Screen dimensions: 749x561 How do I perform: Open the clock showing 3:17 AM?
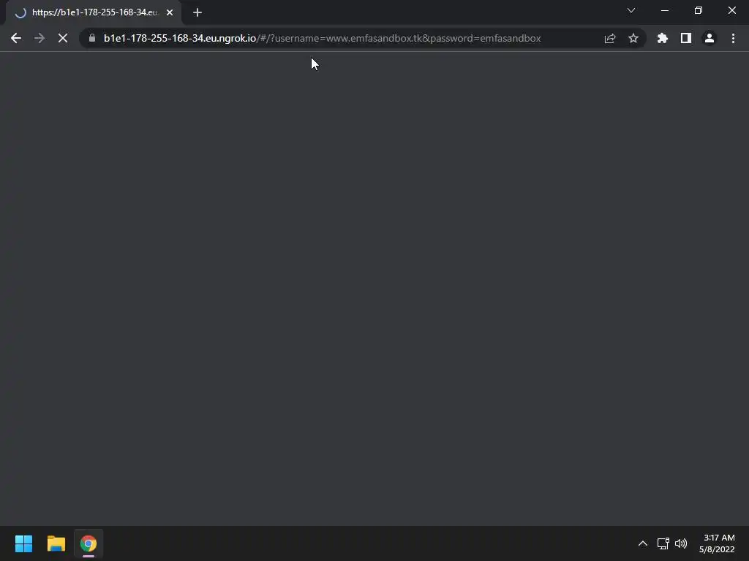click(717, 543)
